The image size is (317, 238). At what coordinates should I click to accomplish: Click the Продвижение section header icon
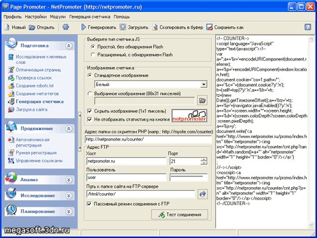click(x=11, y=127)
